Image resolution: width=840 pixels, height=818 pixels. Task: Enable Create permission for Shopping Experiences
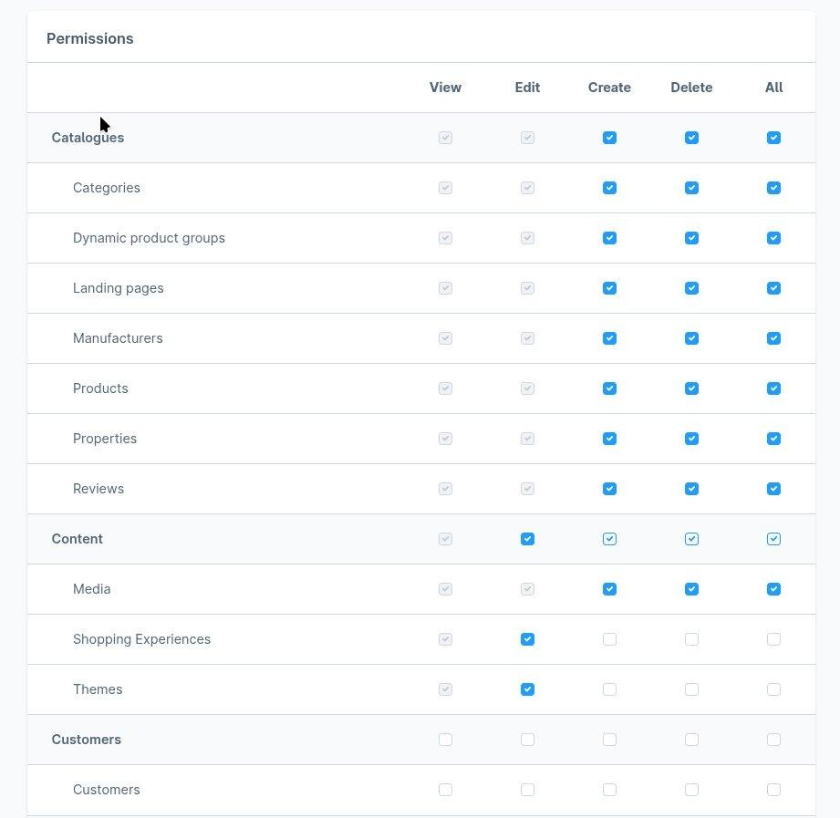609,639
